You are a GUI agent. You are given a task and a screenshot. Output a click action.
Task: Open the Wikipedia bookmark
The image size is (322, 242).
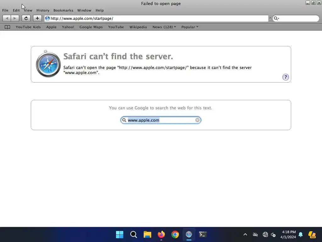[x=138, y=27]
